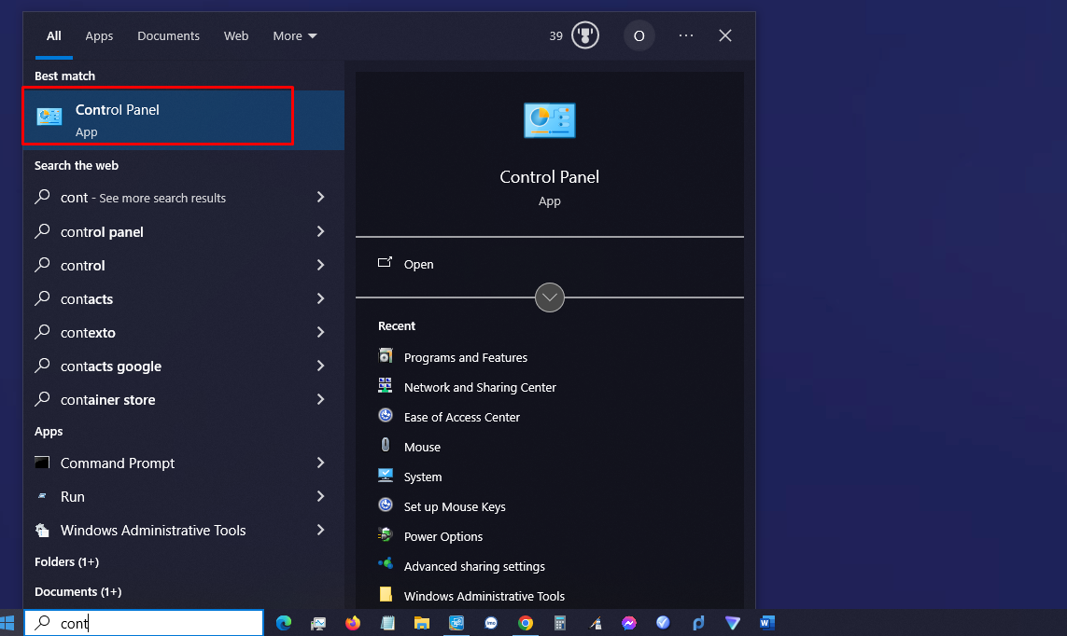Viewport: 1067px width, 636px height.
Task: Open Windows Administrative Tools from Recent
Action: coord(484,596)
